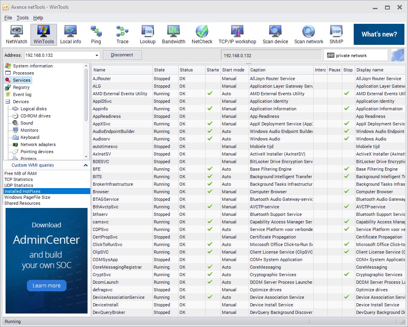Open the Scan network tool

tap(309, 35)
